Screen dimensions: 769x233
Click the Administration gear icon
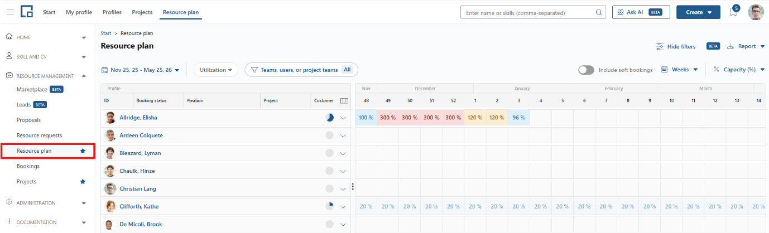tap(9, 202)
